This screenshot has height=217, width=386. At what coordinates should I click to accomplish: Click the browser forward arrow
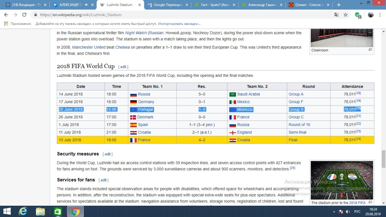point(15,15)
